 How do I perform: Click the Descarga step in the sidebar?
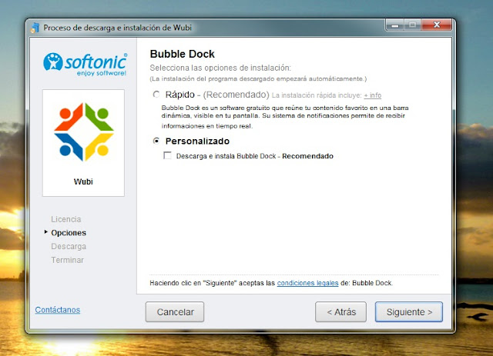(x=69, y=247)
